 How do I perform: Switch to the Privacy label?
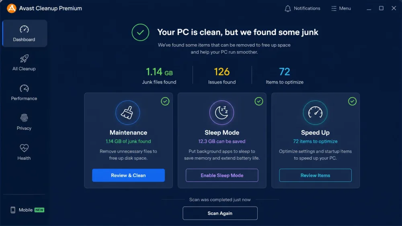[x=24, y=128]
